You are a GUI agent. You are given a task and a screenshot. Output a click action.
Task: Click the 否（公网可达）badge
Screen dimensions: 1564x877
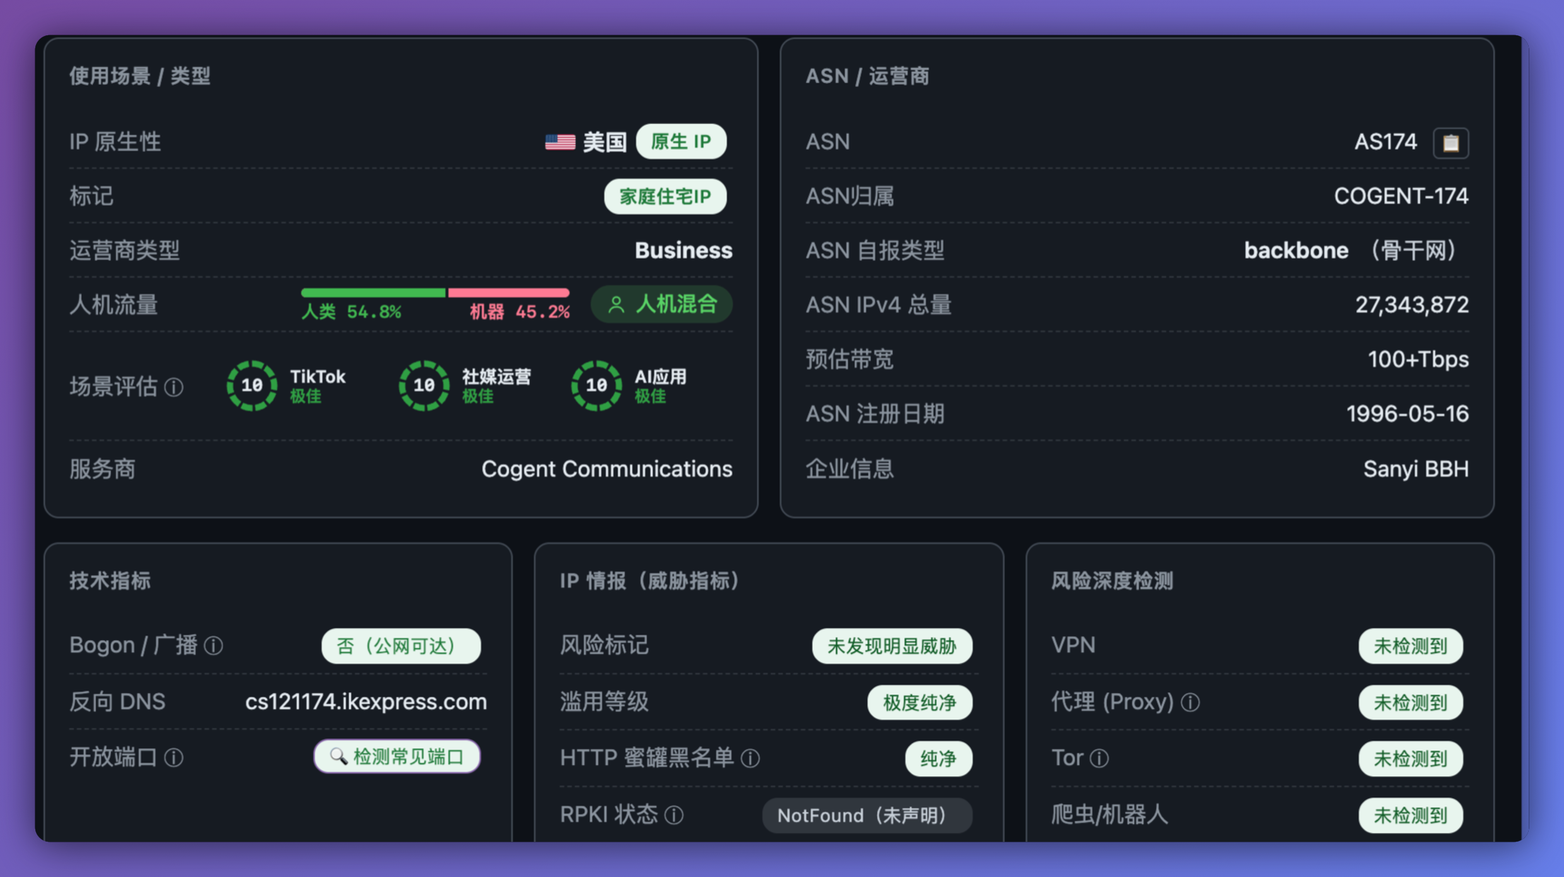(x=401, y=646)
